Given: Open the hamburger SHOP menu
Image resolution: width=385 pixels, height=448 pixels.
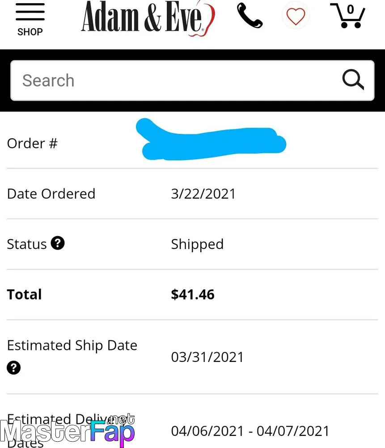Looking at the screenshot, I should tap(30, 19).
